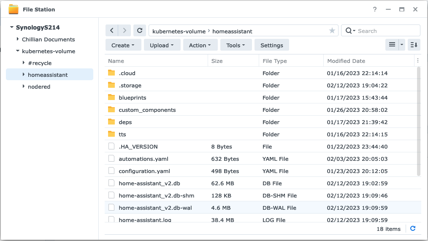Click the 62.6 MB size cell
This screenshot has height=241, width=428.
[x=222, y=183]
